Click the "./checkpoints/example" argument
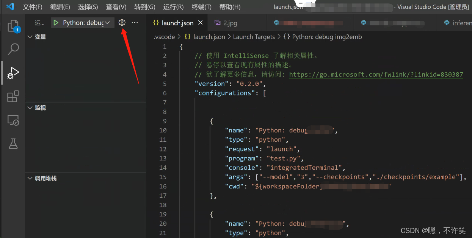The height and width of the screenshot is (238, 472). pos(416,177)
